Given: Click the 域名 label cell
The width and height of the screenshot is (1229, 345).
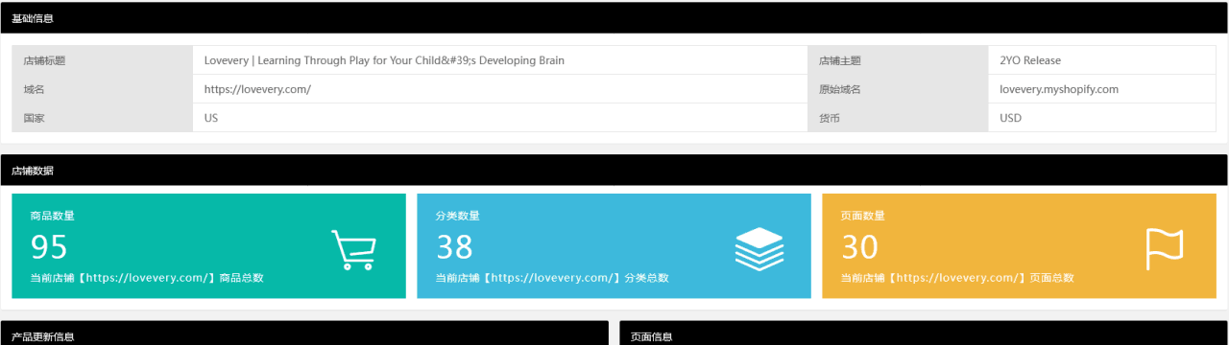Looking at the screenshot, I should point(102,89).
